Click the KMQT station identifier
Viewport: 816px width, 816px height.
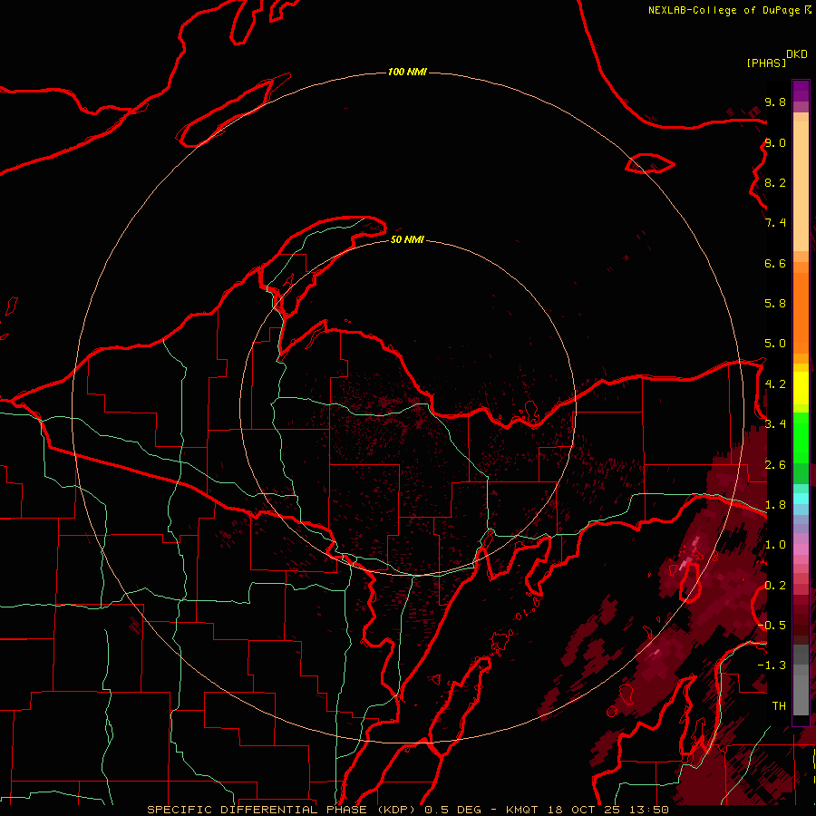click(523, 810)
